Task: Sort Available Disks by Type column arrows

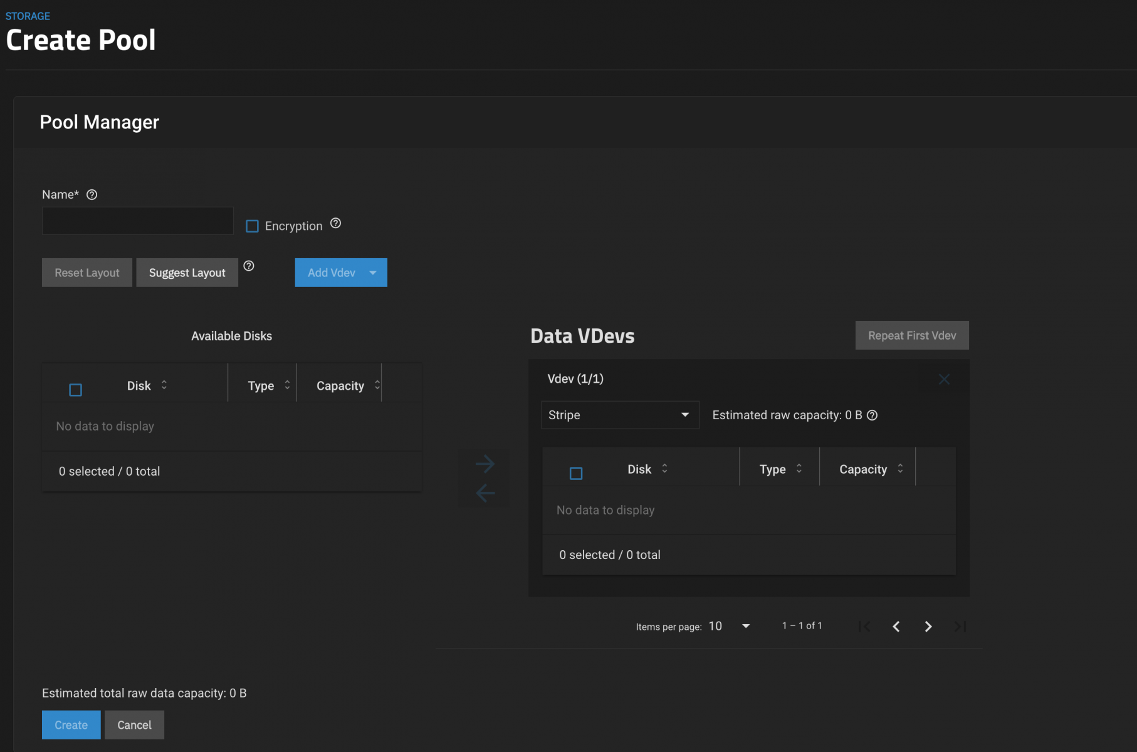Action: pyautogui.click(x=287, y=385)
